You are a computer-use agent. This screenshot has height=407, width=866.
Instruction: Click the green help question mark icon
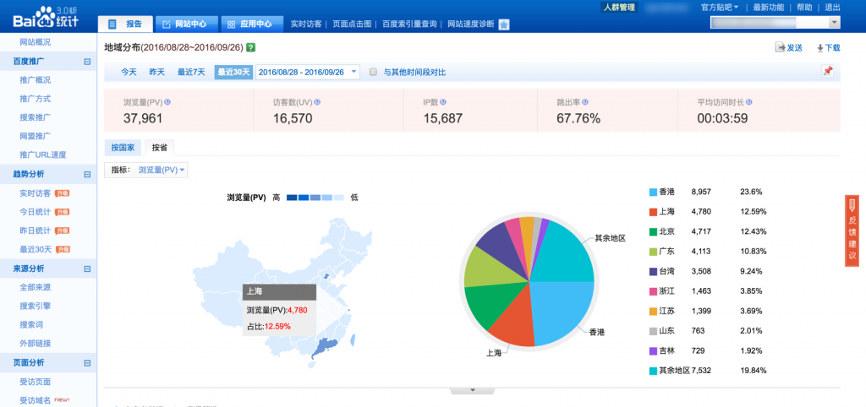point(250,47)
